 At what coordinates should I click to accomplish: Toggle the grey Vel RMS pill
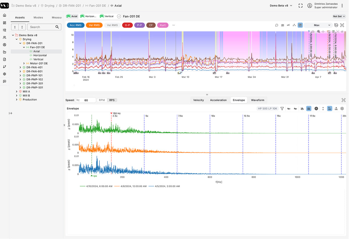(x=112, y=25)
